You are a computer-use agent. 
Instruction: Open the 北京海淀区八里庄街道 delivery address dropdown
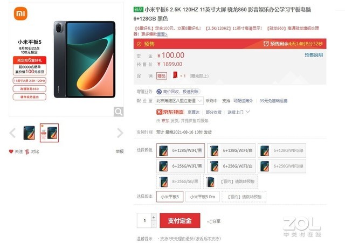click(179, 101)
